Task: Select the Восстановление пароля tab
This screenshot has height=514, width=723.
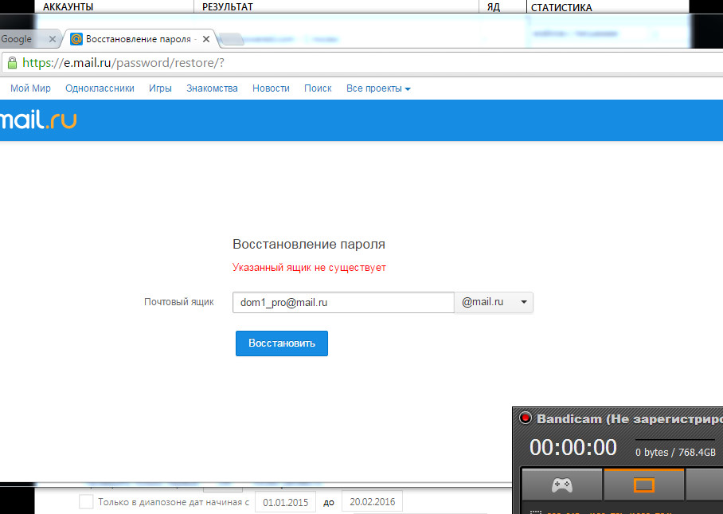Action: [141, 39]
